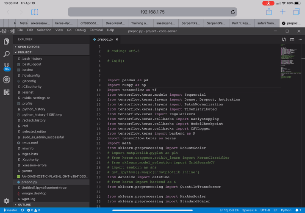
Task: Open the File menu
Action: (x=20, y=30)
